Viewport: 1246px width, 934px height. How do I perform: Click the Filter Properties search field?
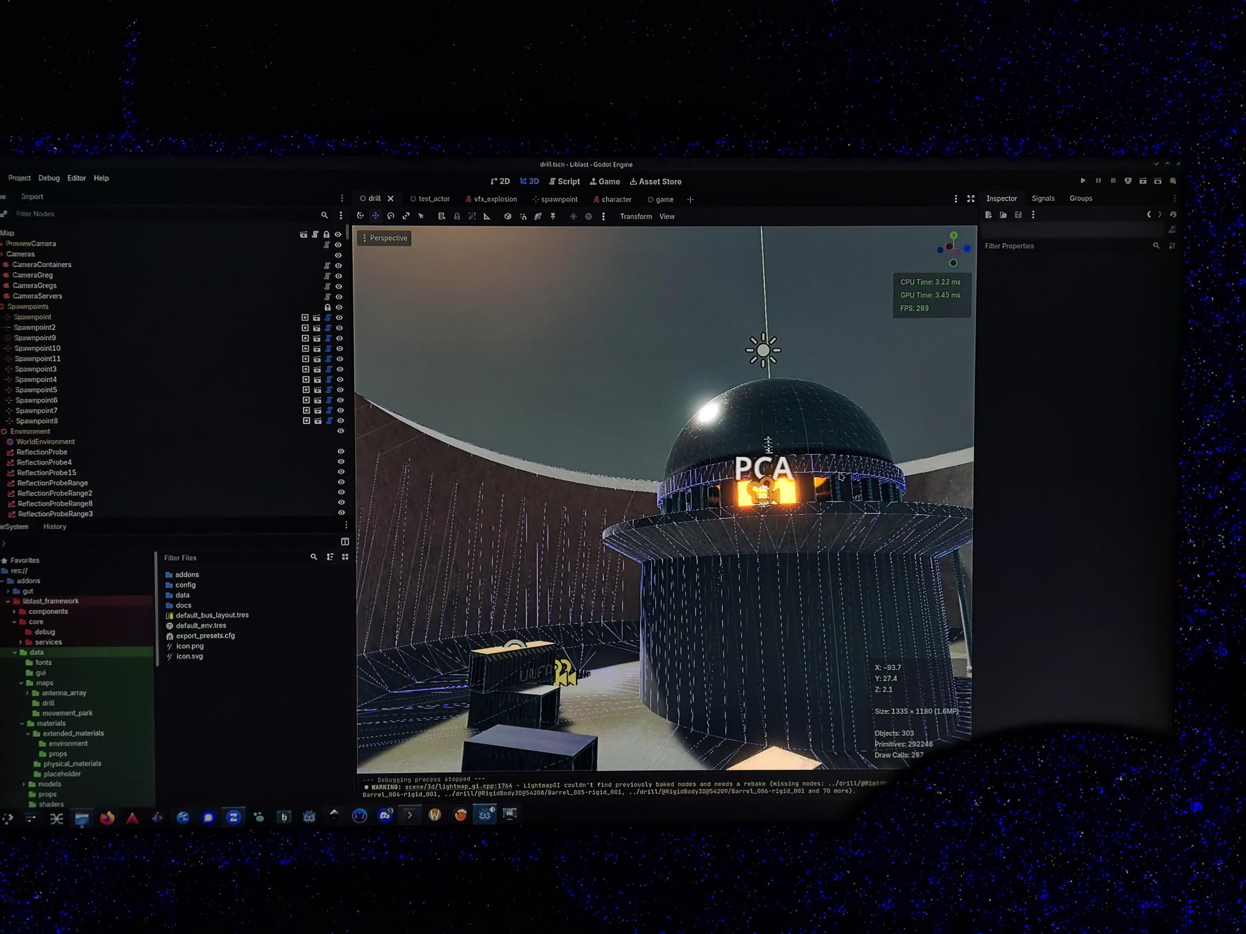point(1067,246)
